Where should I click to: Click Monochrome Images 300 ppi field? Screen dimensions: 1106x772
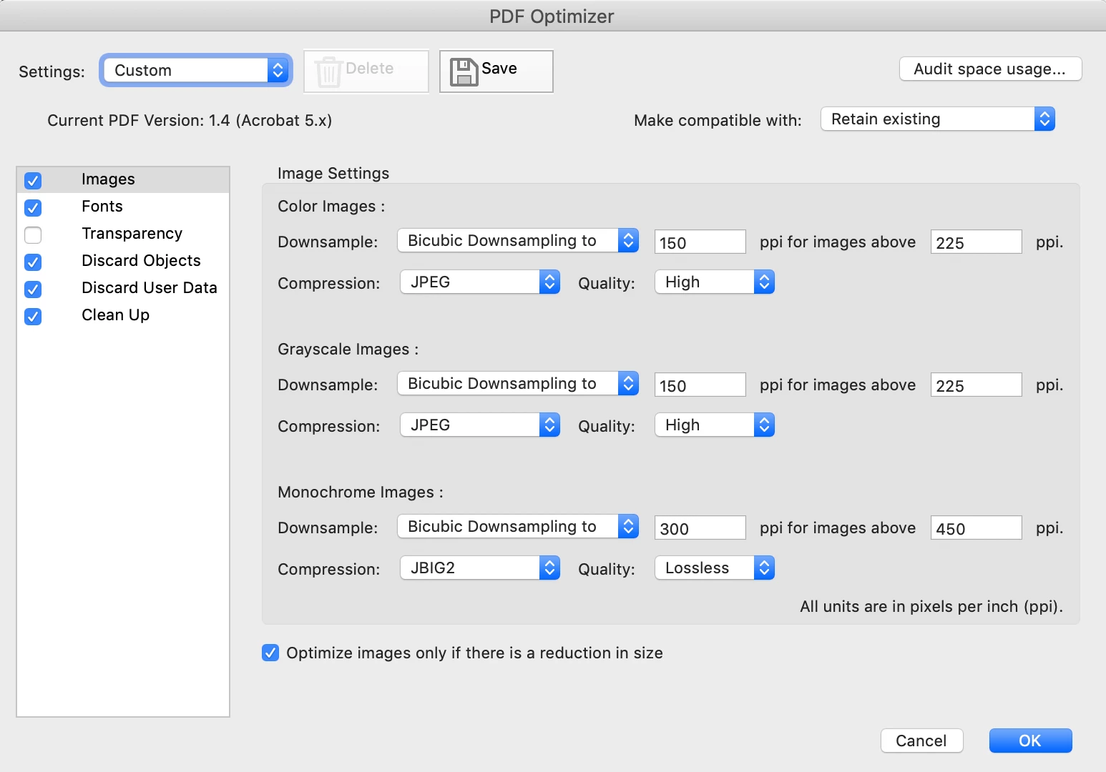[x=700, y=528]
